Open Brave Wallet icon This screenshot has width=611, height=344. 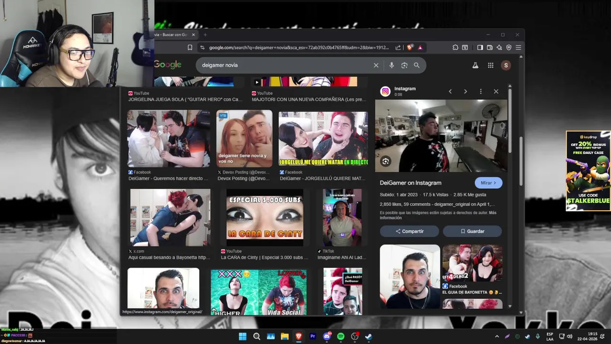point(490,47)
